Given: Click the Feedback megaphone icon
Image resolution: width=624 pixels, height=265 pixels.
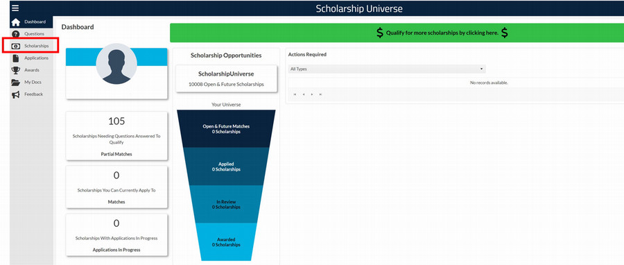Looking at the screenshot, I should pos(15,95).
